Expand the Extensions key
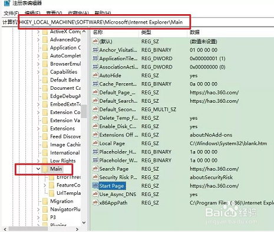Screen dimensions: 274x232 [x=38, y=129]
